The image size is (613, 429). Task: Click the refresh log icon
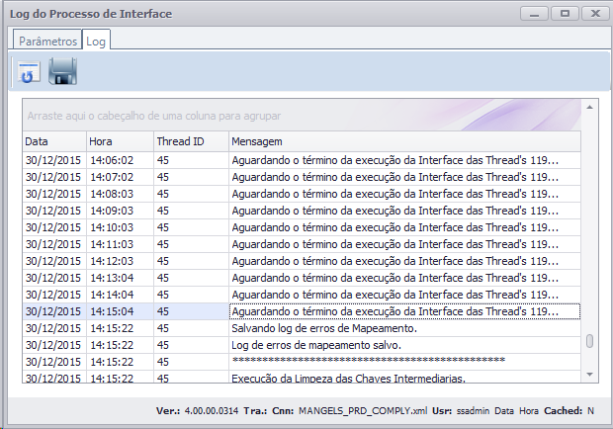point(29,72)
